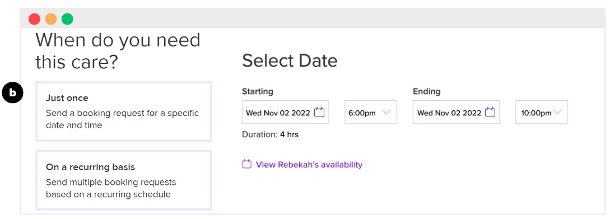Image resolution: width=610 pixels, height=219 pixels.
Task: Open the Ending date calendar icon
Action: pyautogui.click(x=490, y=113)
